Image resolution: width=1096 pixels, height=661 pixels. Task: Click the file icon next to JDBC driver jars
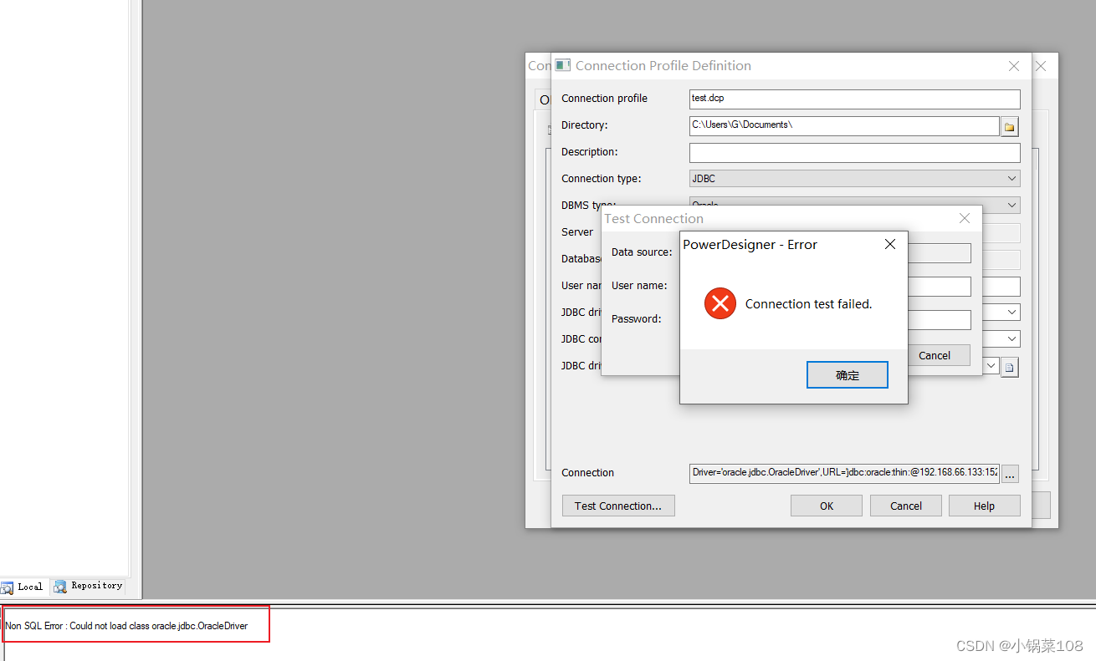tap(1010, 366)
